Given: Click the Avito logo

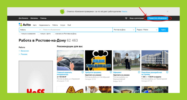Looking at the screenshot, I should coord(24,25).
